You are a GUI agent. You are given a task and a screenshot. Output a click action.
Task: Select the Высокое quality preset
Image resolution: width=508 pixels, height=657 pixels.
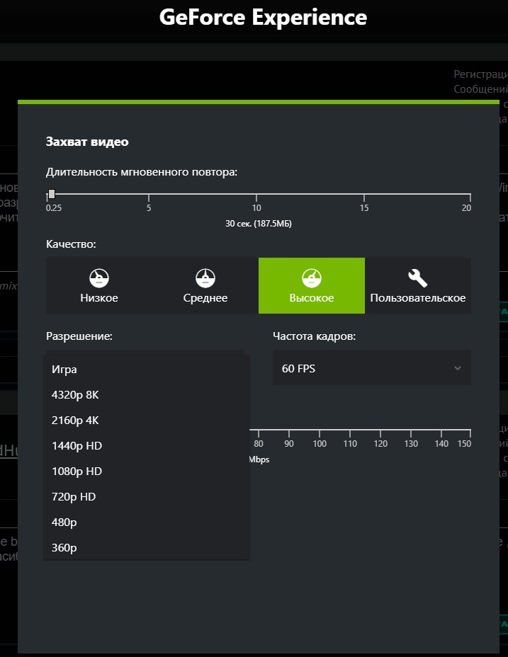point(312,285)
